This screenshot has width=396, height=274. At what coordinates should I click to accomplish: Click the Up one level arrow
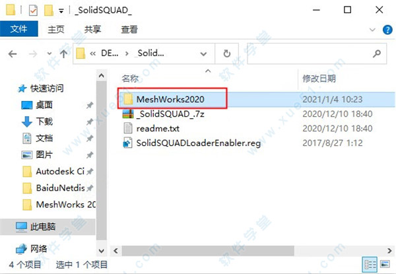coord(63,53)
